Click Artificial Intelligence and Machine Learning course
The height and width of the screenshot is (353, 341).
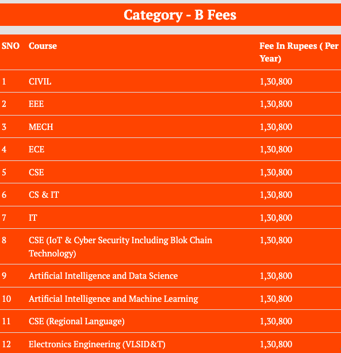[113, 299]
